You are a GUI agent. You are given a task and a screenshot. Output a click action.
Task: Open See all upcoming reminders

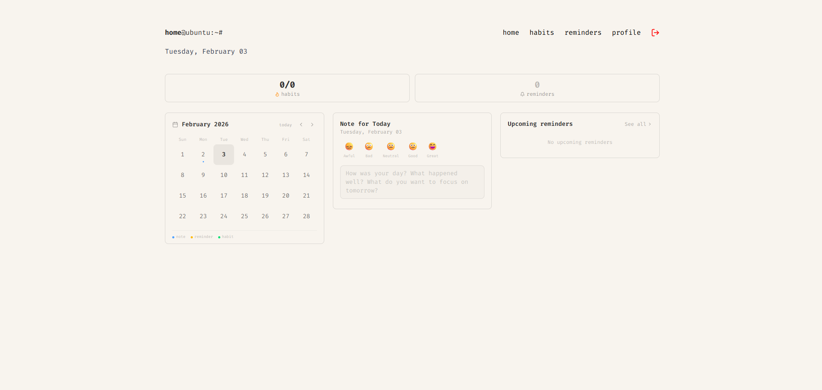(637, 124)
